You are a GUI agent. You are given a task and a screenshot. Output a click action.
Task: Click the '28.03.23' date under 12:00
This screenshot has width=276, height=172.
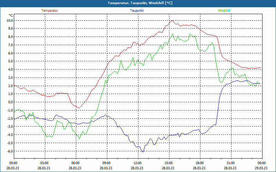click(x=137, y=168)
